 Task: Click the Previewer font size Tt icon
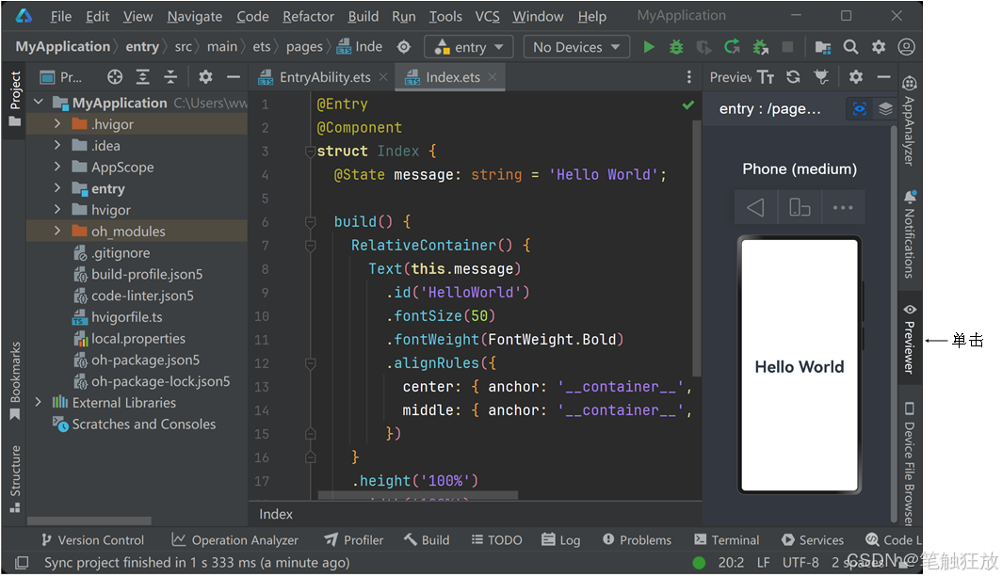click(766, 77)
